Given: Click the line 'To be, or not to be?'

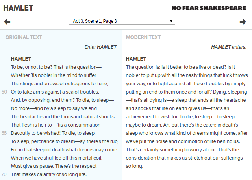Looking at the screenshot, I should (x=56, y=67).
